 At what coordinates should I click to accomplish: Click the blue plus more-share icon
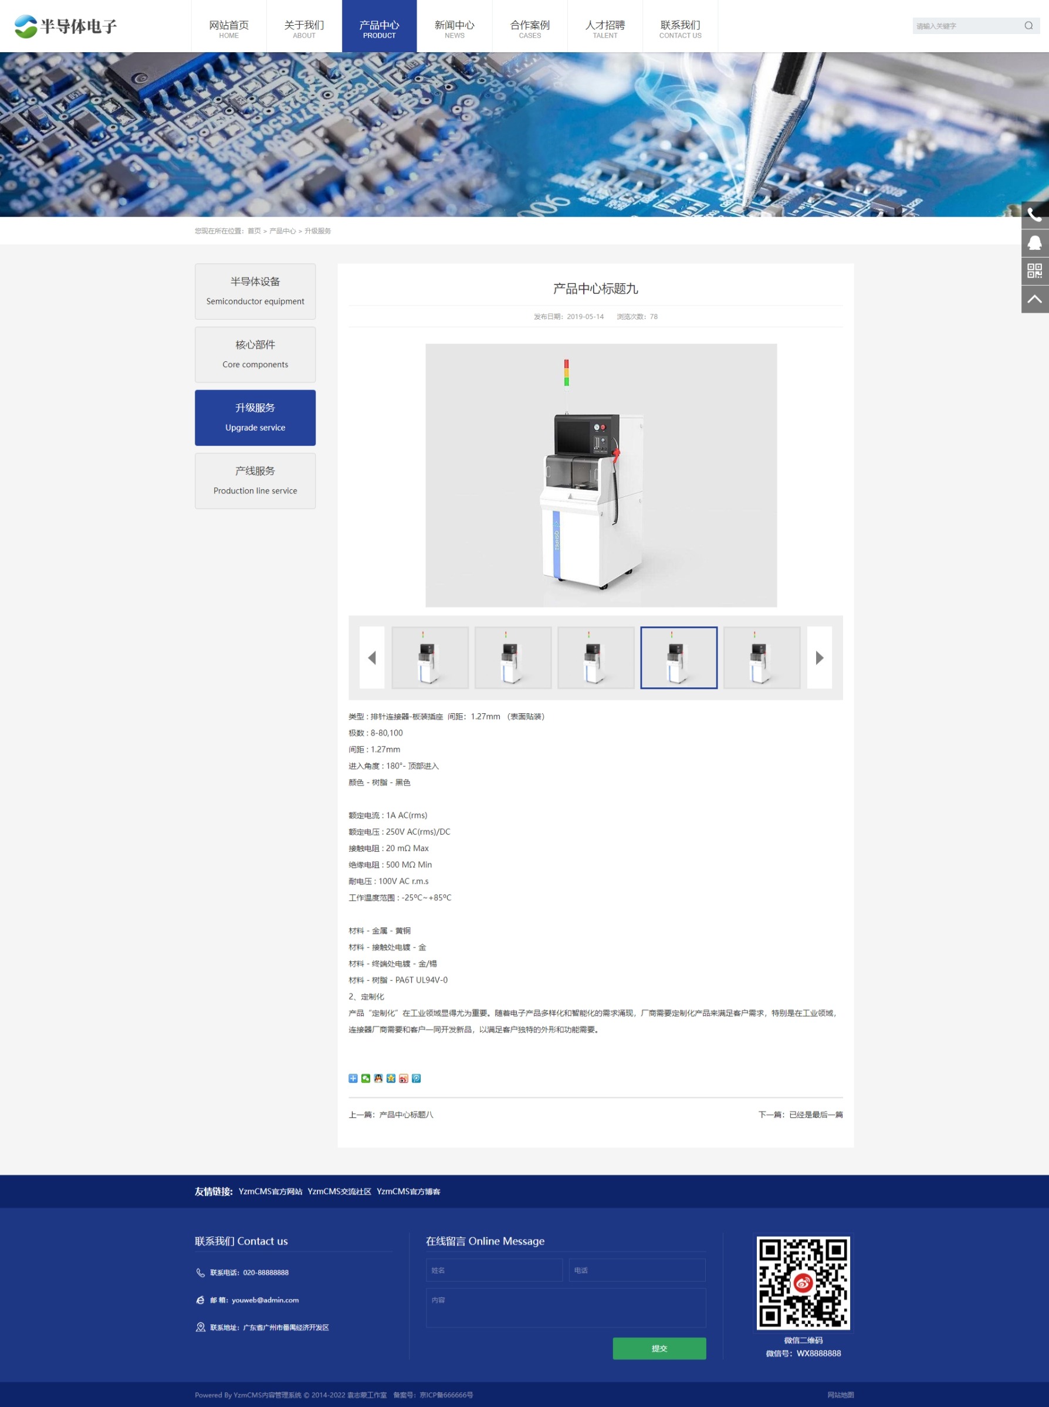coord(353,1078)
